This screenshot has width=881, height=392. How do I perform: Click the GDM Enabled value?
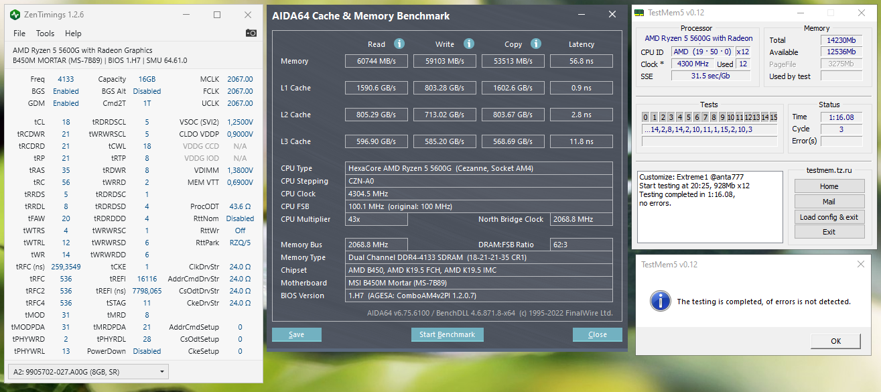[66, 103]
